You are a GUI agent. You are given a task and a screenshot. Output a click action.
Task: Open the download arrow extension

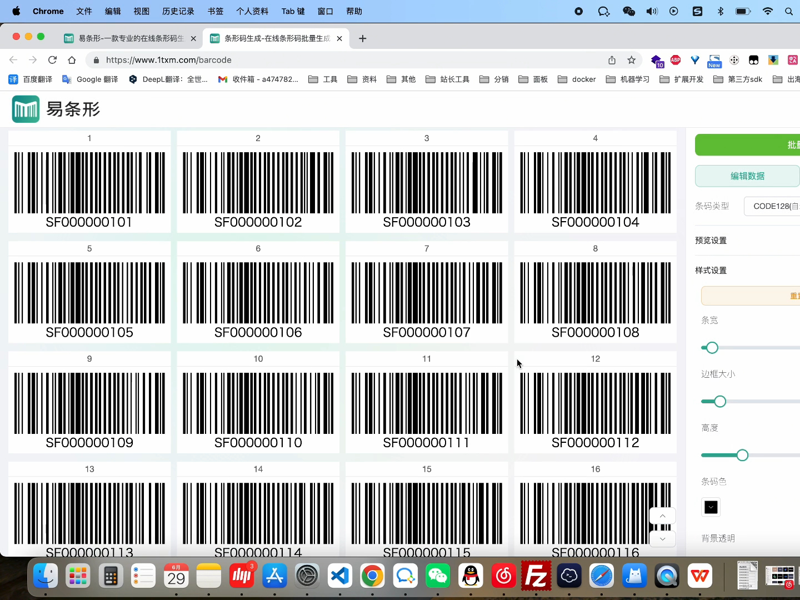point(773,60)
